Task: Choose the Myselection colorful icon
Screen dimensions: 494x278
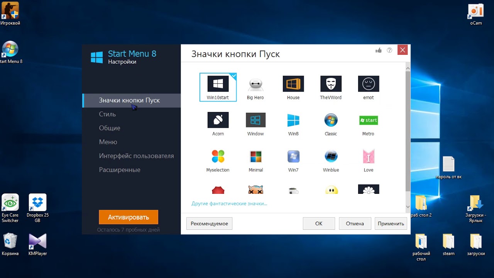Action: pos(218,160)
